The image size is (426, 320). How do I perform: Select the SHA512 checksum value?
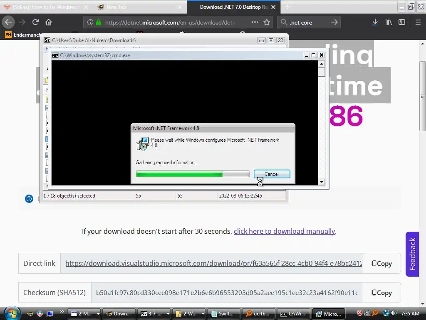227,292
